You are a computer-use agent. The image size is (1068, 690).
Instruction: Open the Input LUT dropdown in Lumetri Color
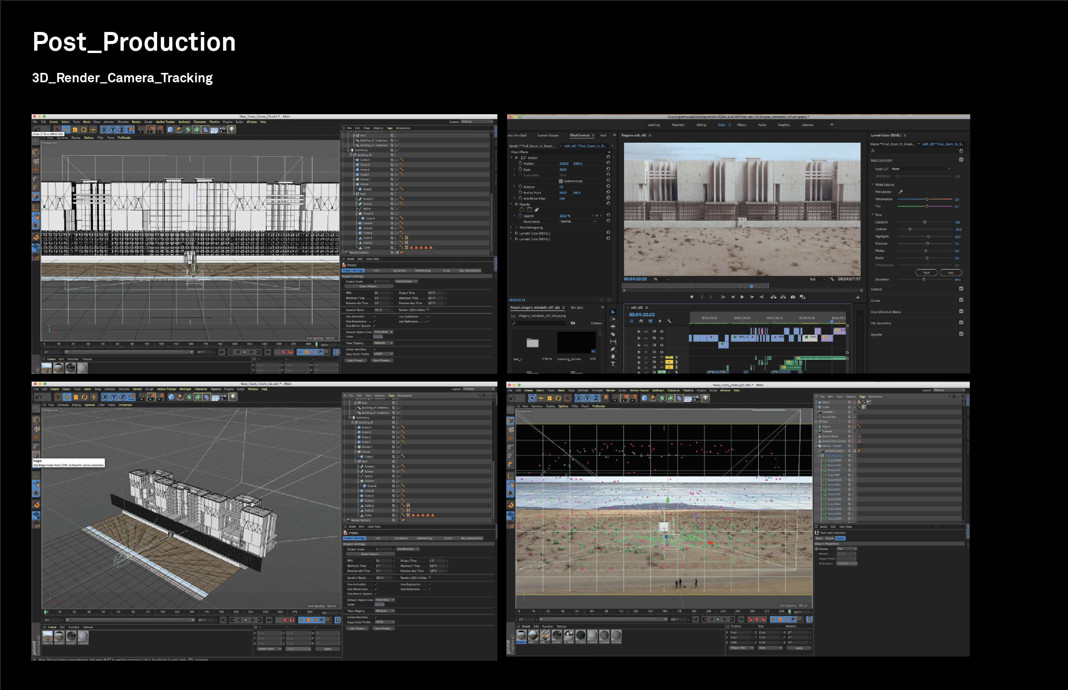[921, 169]
